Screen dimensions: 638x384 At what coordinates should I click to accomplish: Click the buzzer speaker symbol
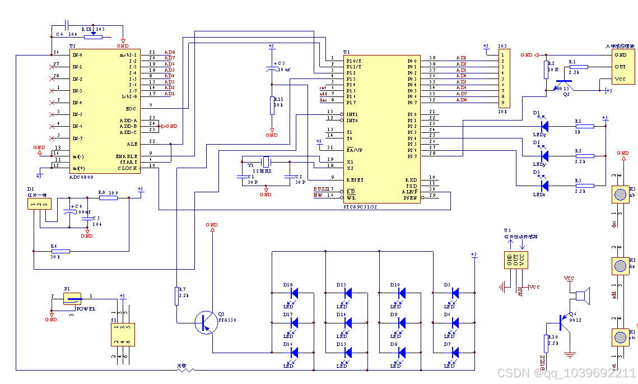pyautogui.click(x=583, y=295)
